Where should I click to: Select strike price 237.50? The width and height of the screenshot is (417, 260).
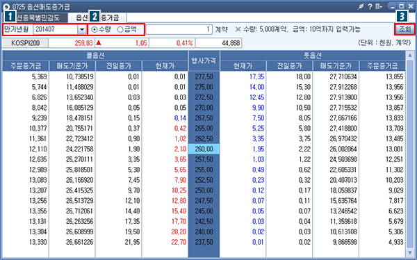point(204,242)
